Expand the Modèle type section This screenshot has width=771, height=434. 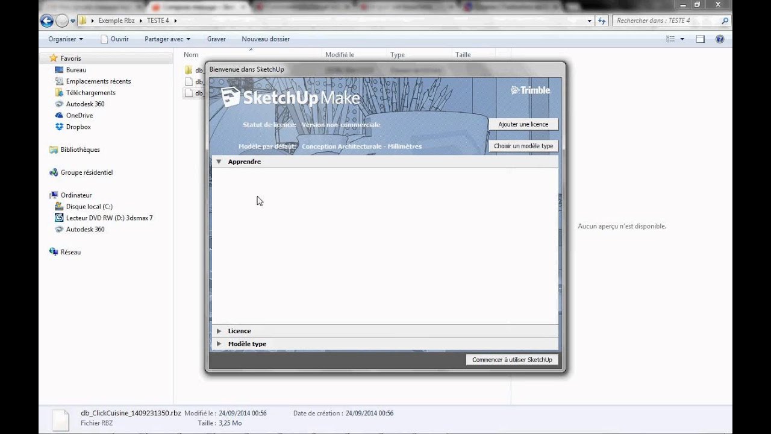pyautogui.click(x=219, y=344)
